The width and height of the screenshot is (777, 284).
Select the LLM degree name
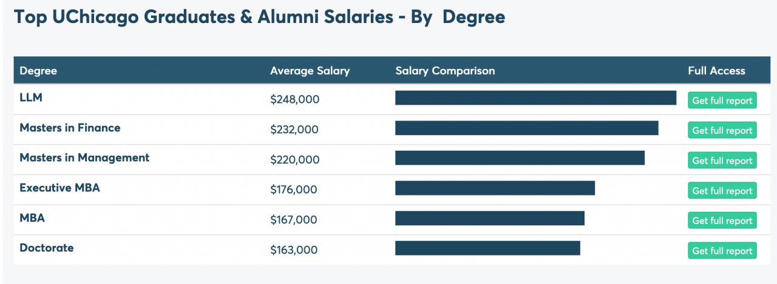(31, 97)
